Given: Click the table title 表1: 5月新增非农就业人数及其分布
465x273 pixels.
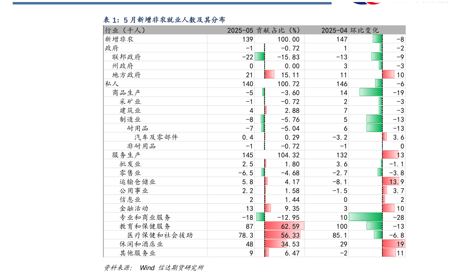Looking at the screenshot, I should 164,20.
